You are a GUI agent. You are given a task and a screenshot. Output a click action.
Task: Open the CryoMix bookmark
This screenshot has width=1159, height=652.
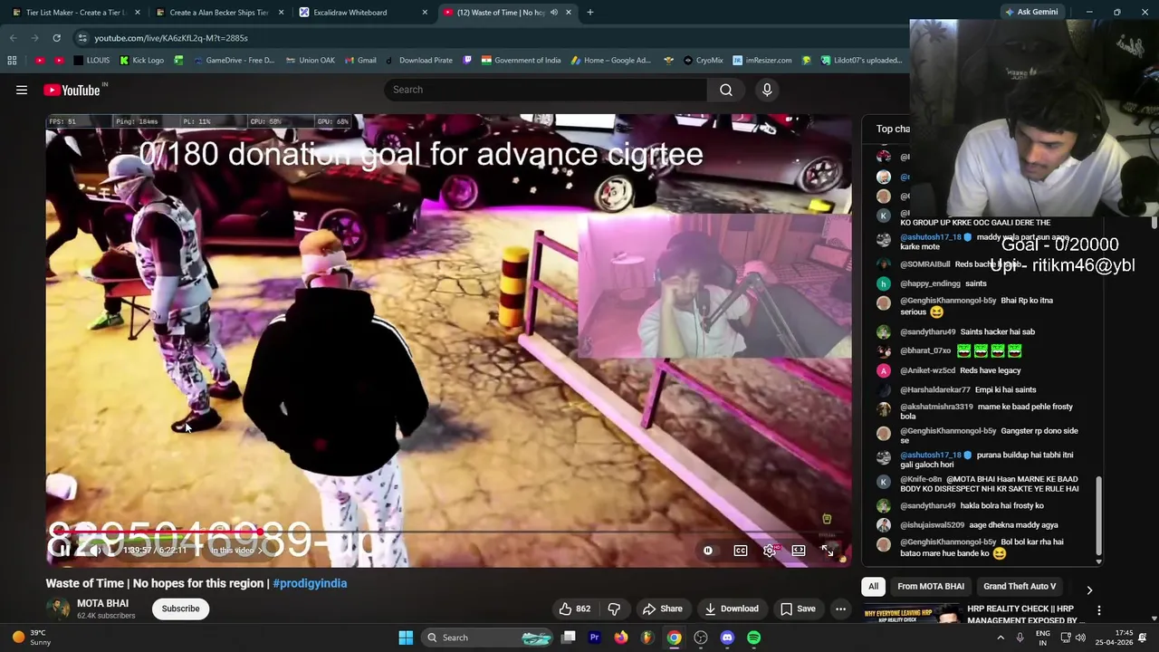pos(702,61)
